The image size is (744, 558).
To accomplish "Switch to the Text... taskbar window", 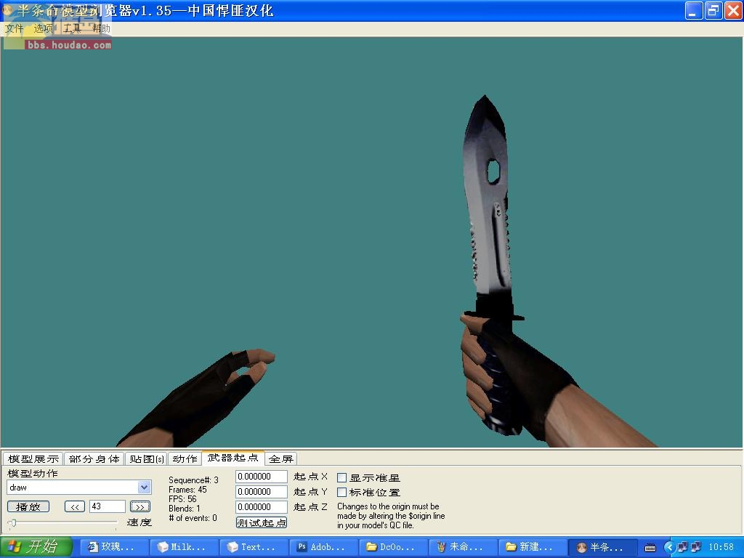I will pyautogui.click(x=254, y=547).
